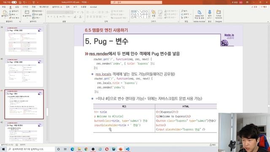Image resolution: width=270 pixels, height=152 pixels.
Task: Click the accessibility icon in the status bar
Action: point(16,145)
